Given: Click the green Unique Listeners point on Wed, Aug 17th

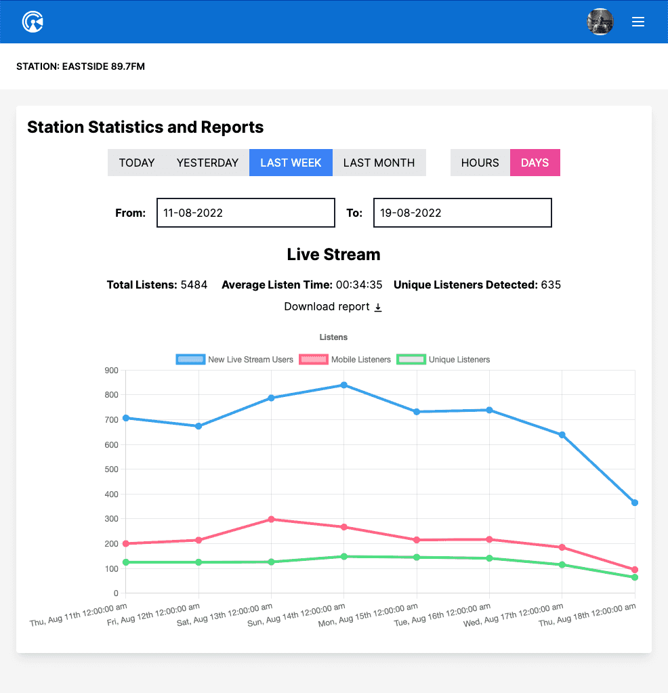Looking at the screenshot, I should (562, 564).
